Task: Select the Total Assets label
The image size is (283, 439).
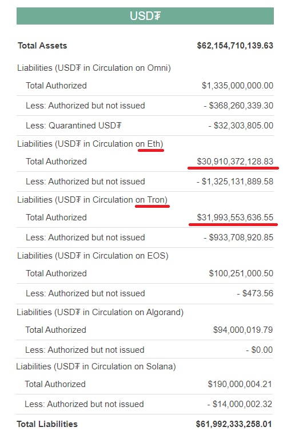Action: pyautogui.click(x=42, y=46)
